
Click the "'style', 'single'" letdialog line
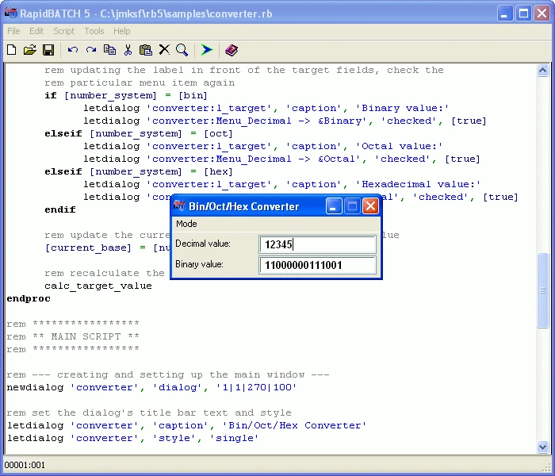pyautogui.click(x=132, y=438)
